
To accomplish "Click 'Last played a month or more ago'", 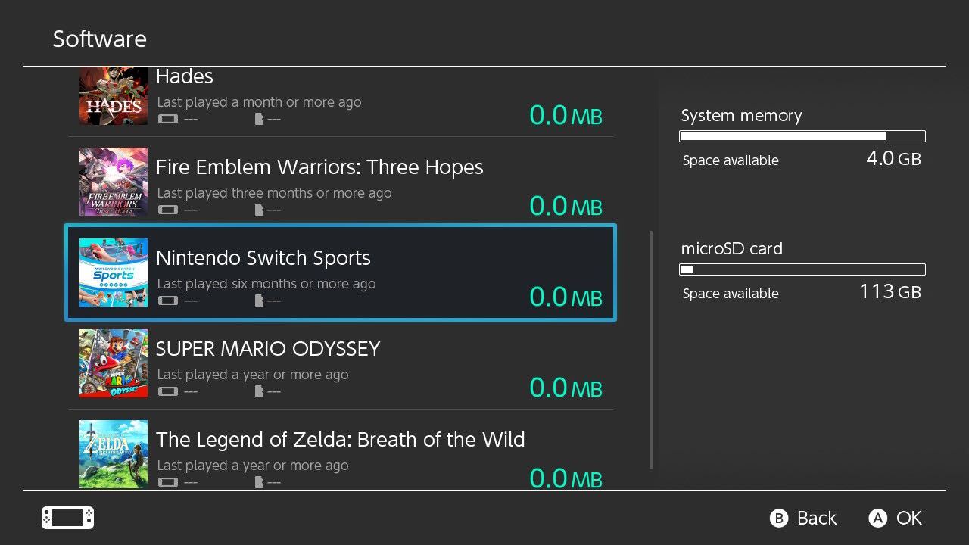I will (x=259, y=102).
